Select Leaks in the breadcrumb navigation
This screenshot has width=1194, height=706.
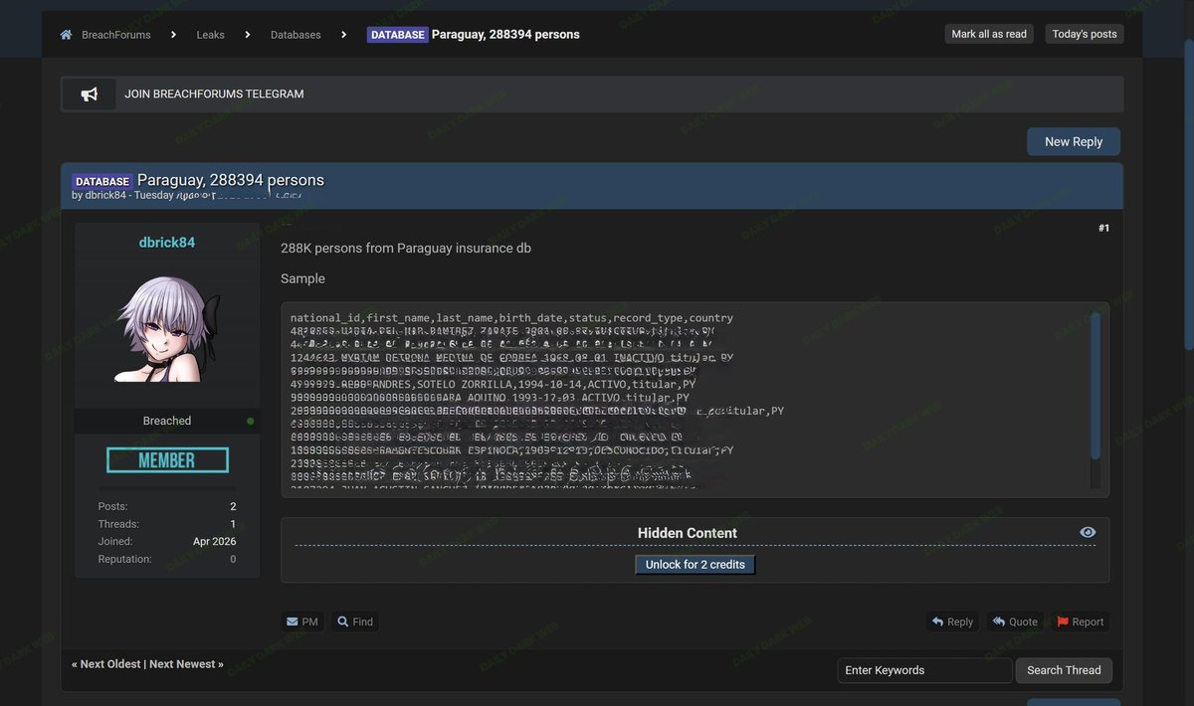210,34
